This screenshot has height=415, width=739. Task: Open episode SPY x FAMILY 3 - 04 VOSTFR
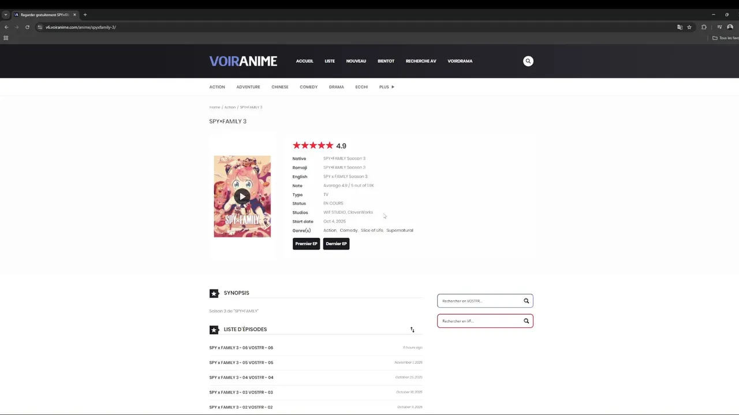pos(241,378)
